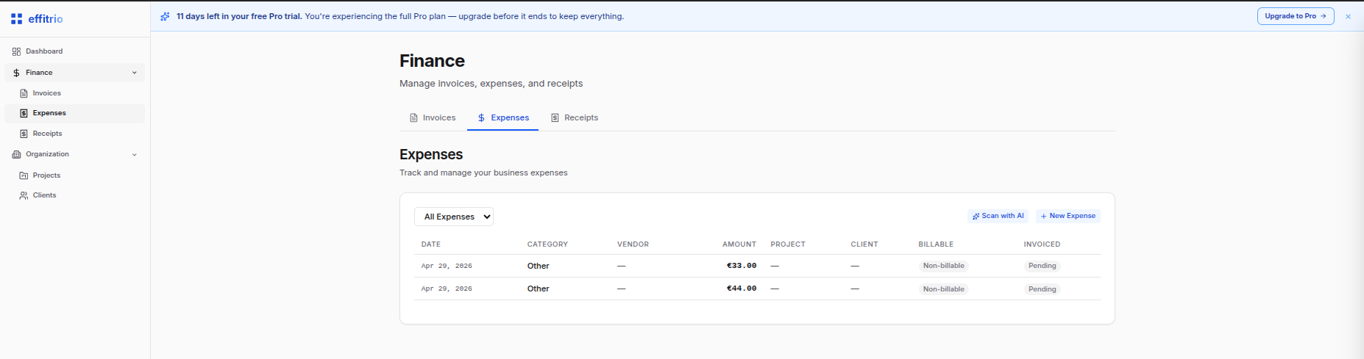Select the Expenses tab
Image resolution: width=1364 pixels, height=359 pixels.
tap(503, 117)
